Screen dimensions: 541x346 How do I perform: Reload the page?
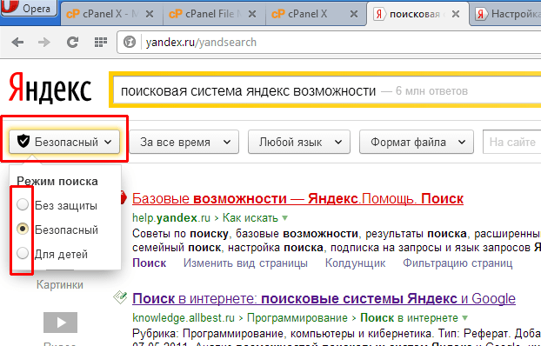(72, 42)
